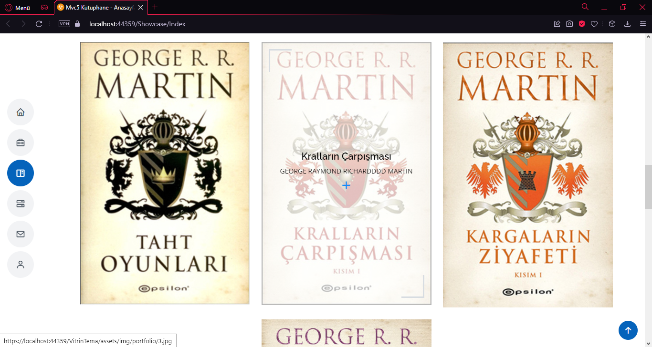View site security lock info
The width and height of the screenshot is (652, 347).
coord(77,24)
